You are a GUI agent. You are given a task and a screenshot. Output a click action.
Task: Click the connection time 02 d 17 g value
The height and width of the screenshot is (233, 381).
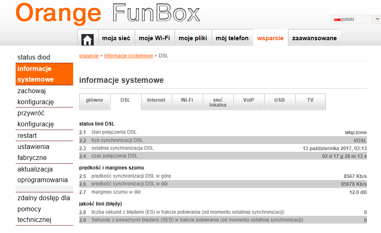(344, 156)
